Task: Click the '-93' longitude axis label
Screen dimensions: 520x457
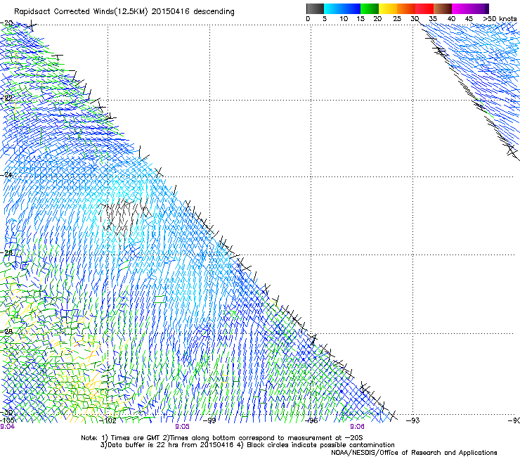Action: pos(413,420)
